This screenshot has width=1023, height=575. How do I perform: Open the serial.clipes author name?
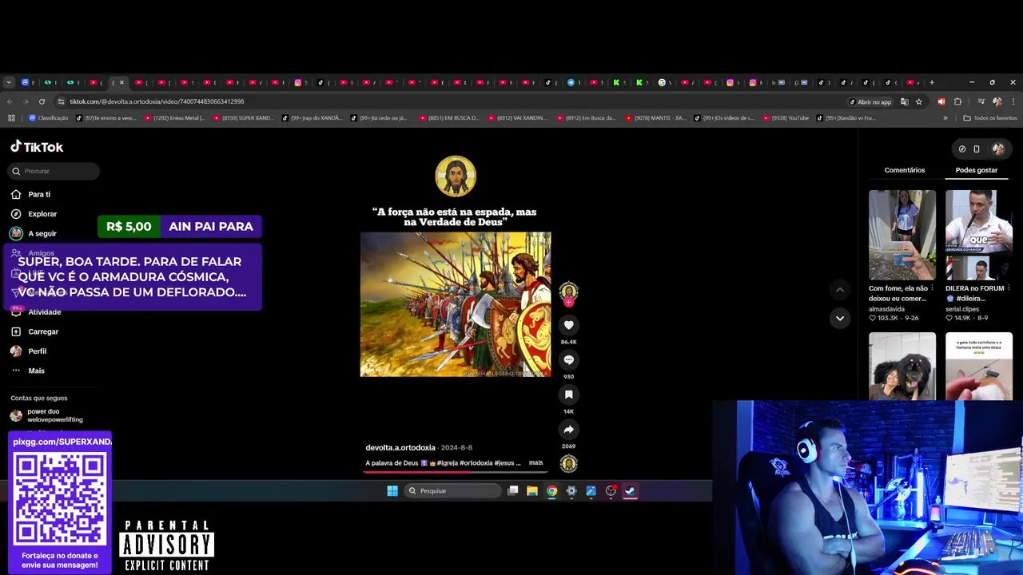(961, 308)
